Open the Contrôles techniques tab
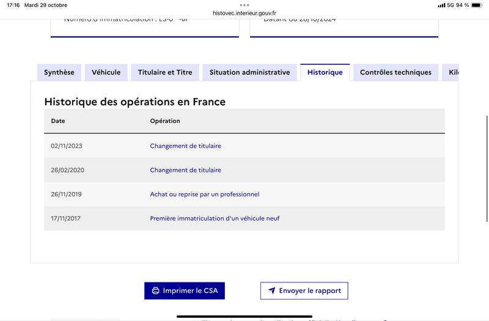Image resolution: width=489 pixels, height=321 pixels. [395, 72]
